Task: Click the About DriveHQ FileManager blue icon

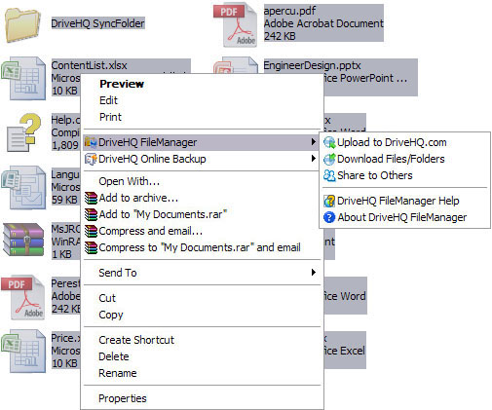Action: point(329,217)
